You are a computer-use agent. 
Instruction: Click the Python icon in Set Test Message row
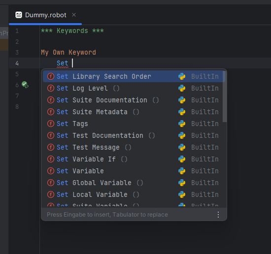(182, 147)
